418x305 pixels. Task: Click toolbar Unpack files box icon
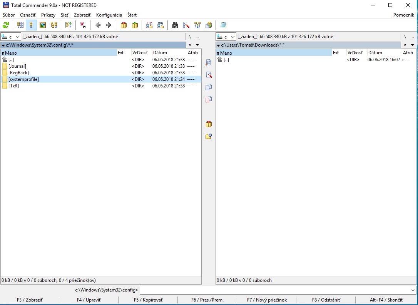[x=135, y=25]
